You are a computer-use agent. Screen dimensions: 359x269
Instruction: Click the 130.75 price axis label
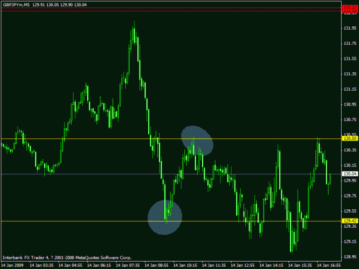pyautogui.click(x=350, y=119)
